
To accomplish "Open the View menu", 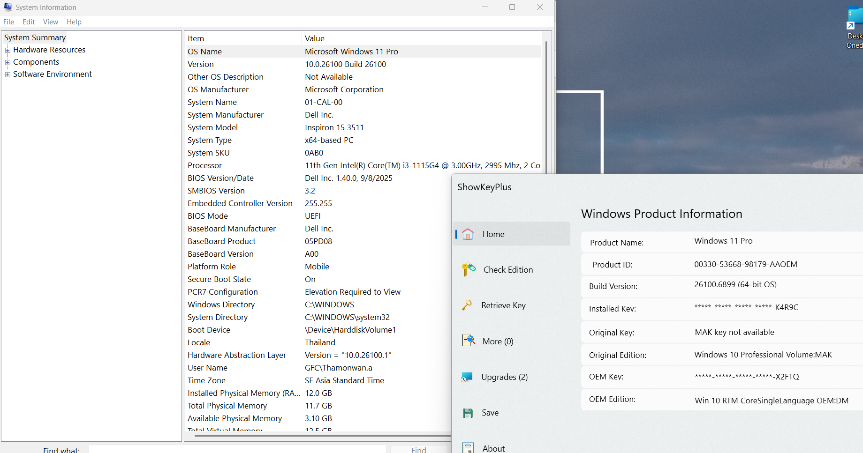I will point(50,22).
